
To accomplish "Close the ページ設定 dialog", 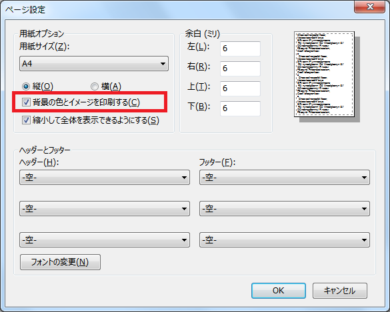I will coord(369,7).
